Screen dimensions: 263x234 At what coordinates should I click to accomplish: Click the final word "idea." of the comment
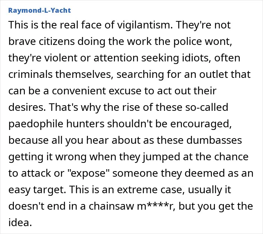point(20,223)
